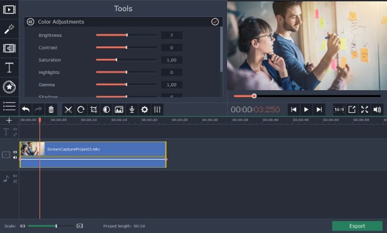The width and height of the screenshot is (387, 233).
Task: Click the preview timecode display
Action: (x=255, y=110)
